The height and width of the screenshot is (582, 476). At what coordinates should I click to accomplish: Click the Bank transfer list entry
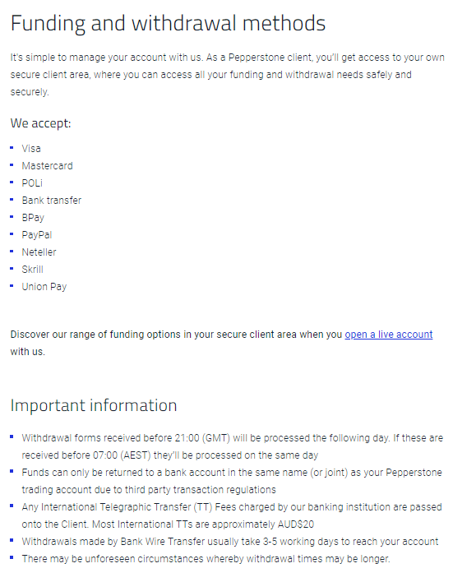[x=51, y=201]
